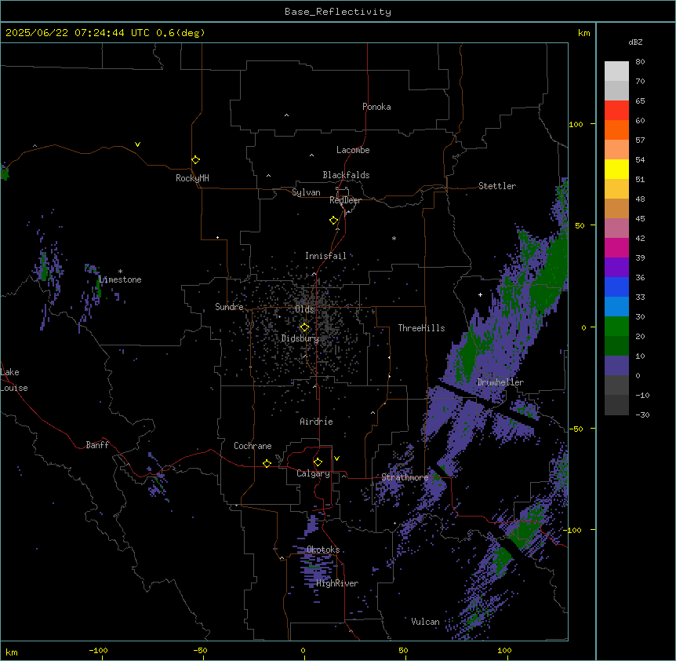Click the dBZ legend heading
The height and width of the screenshot is (661, 676).
(x=635, y=42)
